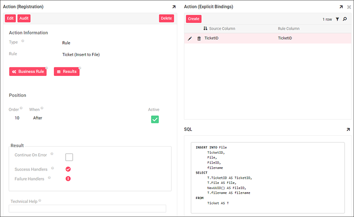This screenshot has width=354, height=217.
Task: Enable the Continue On Error checkbox
Action: (69, 157)
